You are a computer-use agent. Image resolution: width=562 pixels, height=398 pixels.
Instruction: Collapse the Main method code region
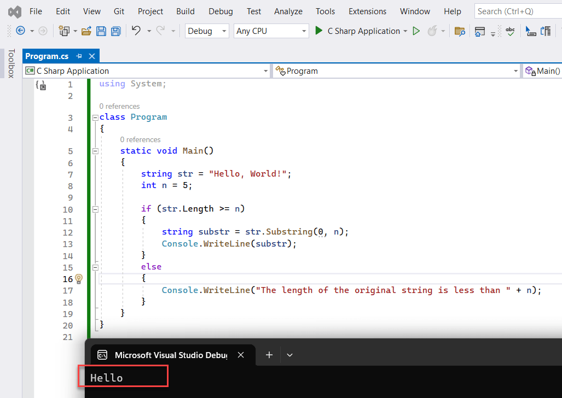point(95,150)
